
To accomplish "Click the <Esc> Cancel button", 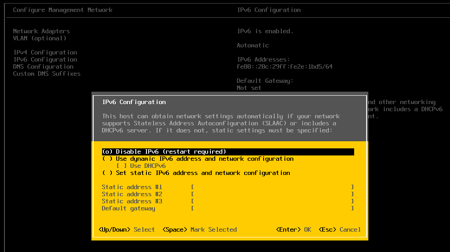I will (340, 230).
